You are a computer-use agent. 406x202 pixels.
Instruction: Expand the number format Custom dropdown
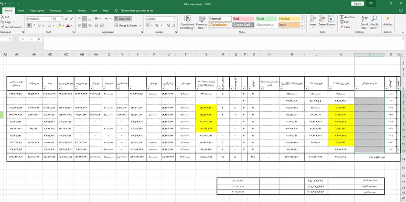(x=174, y=19)
